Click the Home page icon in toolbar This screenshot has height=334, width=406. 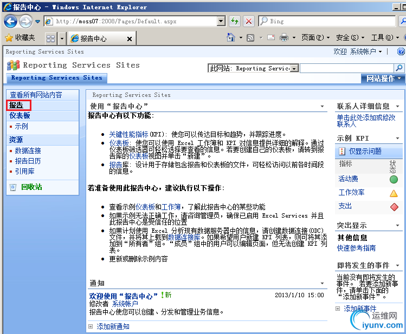[231, 38]
